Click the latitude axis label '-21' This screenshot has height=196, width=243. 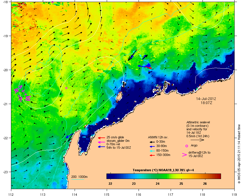[x=5, y=104]
